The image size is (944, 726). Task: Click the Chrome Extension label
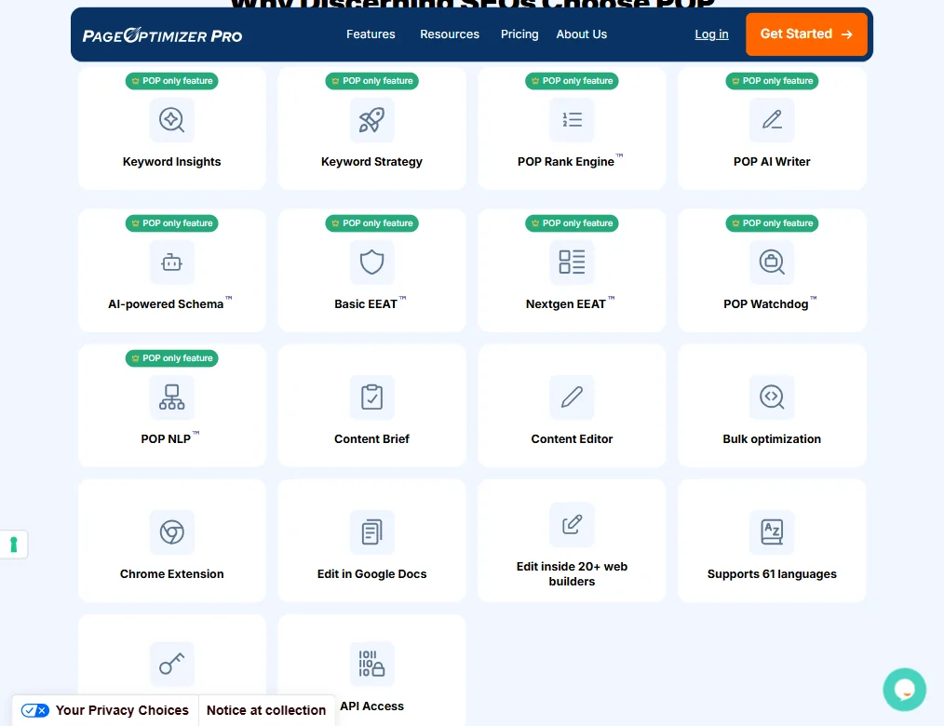coord(171,573)
